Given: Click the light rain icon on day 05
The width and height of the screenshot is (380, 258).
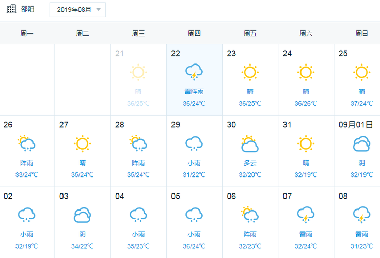Looking at the screenshot, I should 194,215.
